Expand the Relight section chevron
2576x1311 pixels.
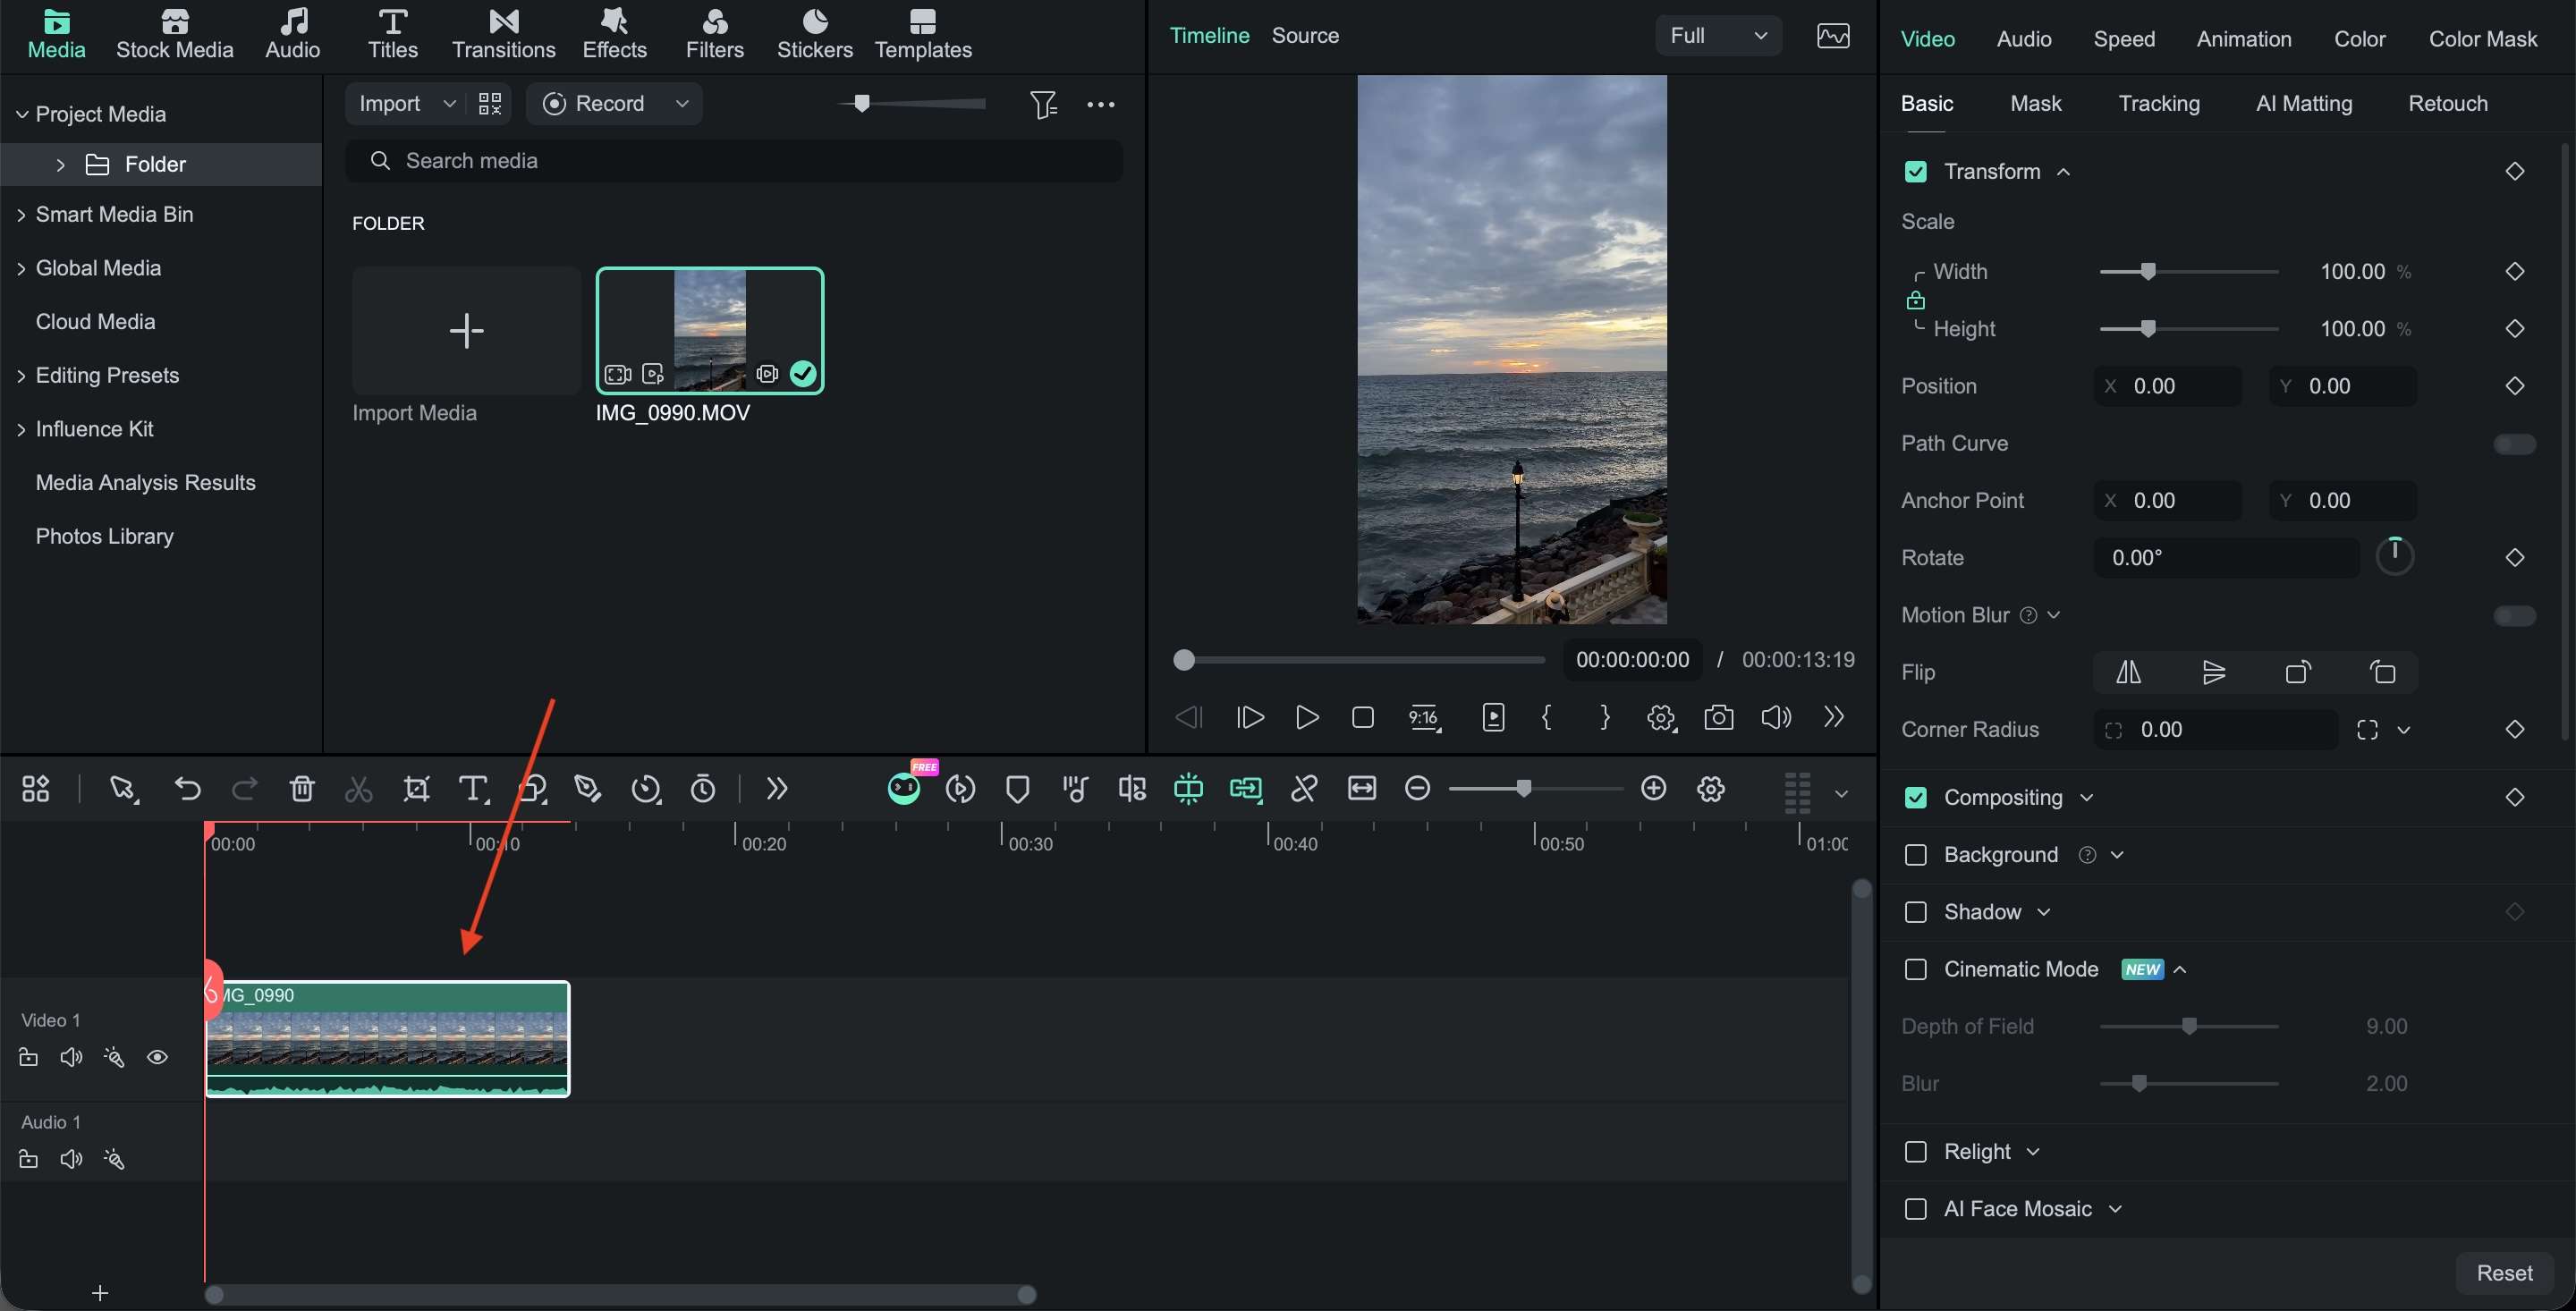click(x=2032, y=1152)
